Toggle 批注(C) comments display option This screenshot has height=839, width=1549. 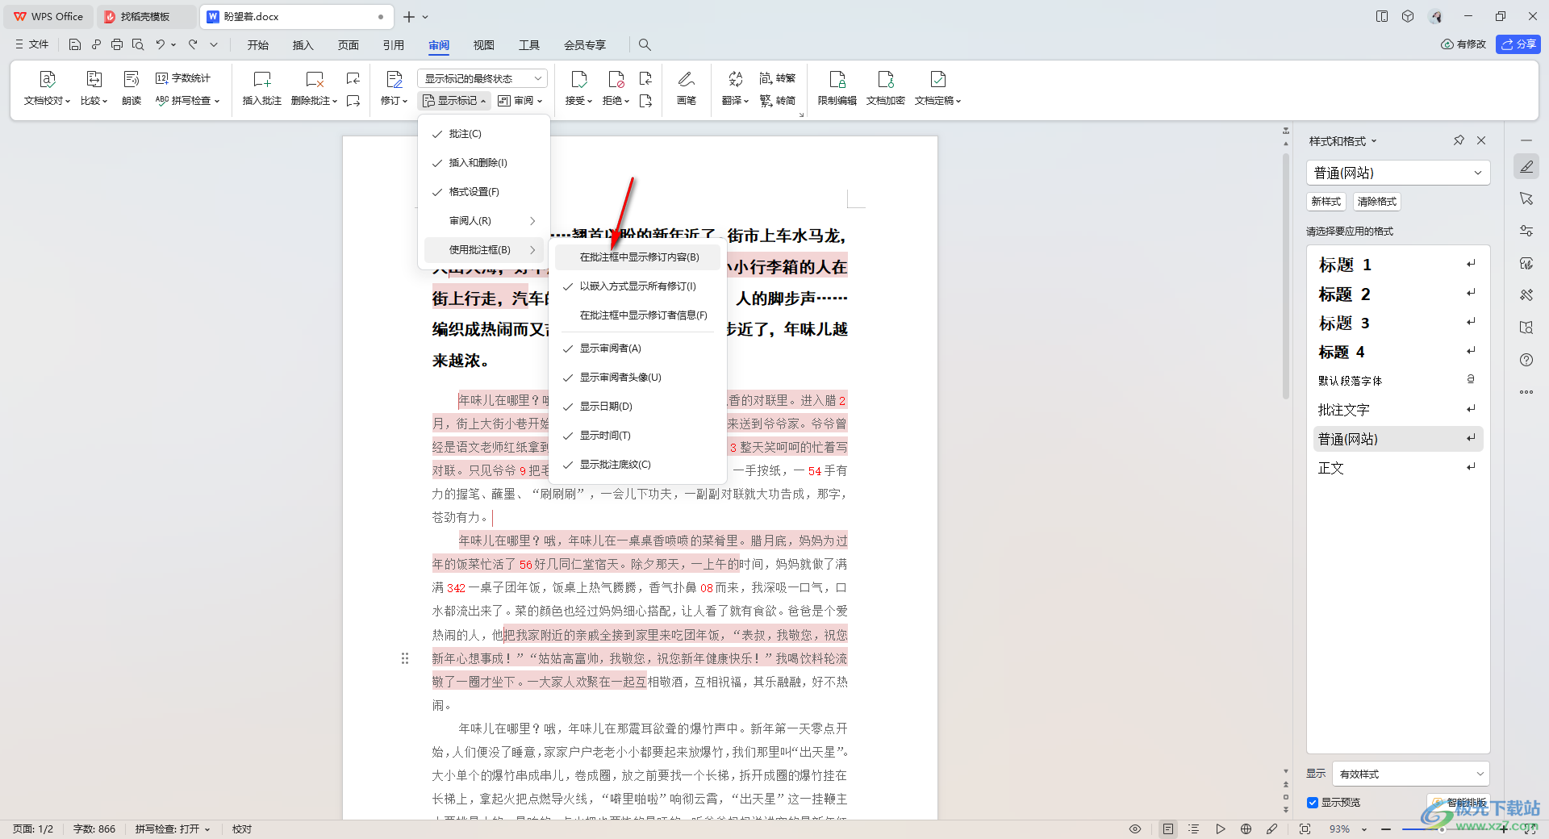pyautogui.click(x=484, y=134)
